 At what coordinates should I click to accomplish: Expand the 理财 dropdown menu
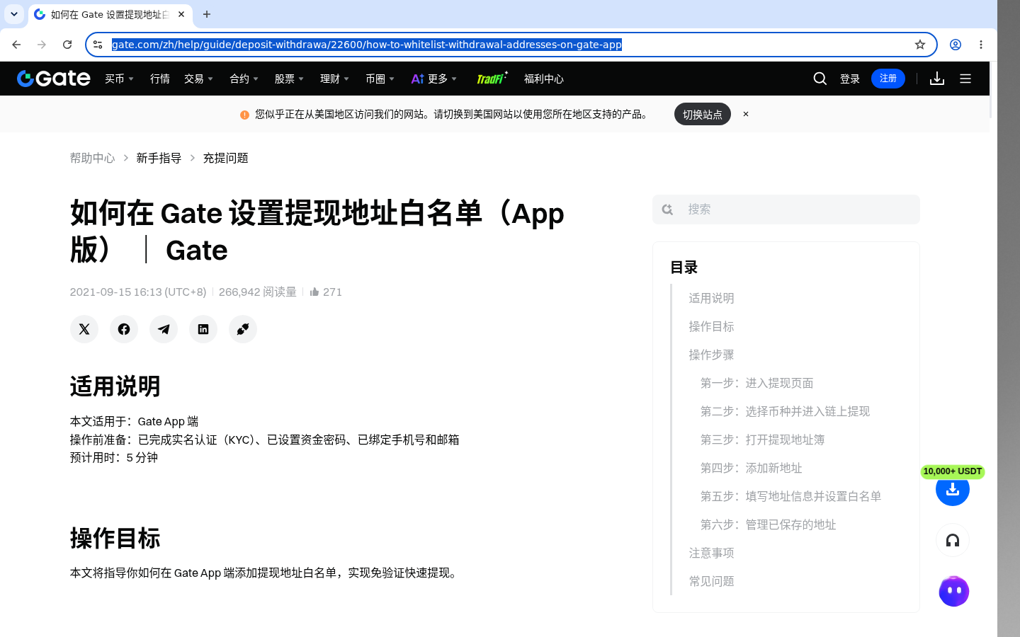click(335, 79)
